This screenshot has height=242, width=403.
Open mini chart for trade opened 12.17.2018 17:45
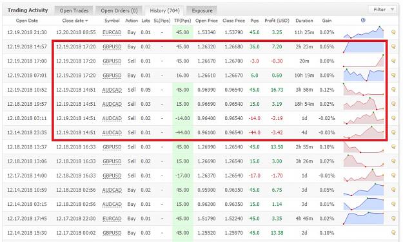pos(364,218)
